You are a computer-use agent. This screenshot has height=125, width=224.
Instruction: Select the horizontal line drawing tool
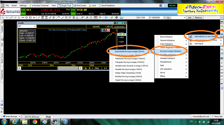[x=23, y=18]
